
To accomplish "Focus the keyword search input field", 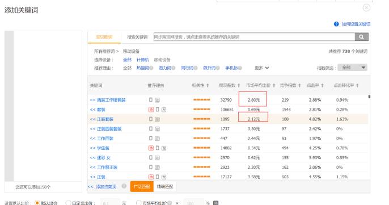I will [254, 37].
